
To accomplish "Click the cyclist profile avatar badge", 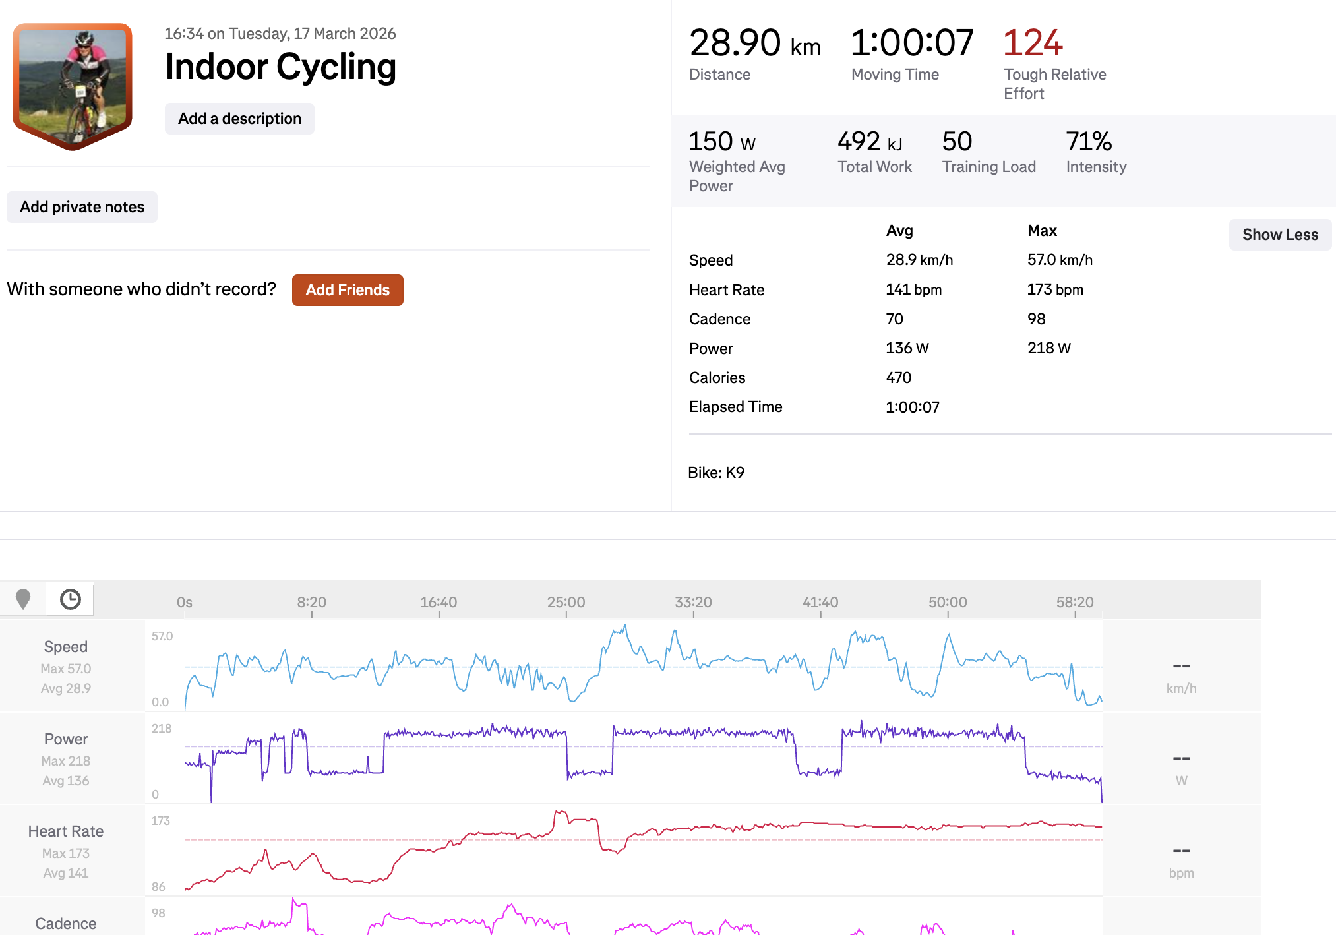I will (73, 86).
